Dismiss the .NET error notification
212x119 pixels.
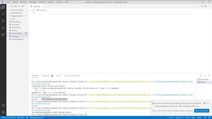point(208,103)
